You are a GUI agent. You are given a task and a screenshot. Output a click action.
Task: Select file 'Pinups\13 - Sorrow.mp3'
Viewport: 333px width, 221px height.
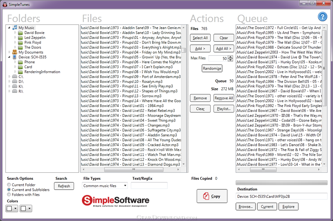click(131, 96)
